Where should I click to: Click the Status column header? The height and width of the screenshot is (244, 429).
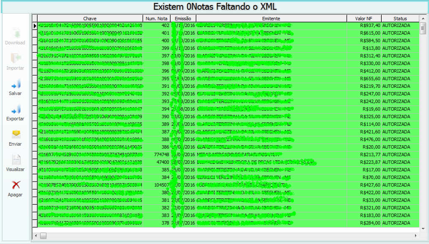point(400,19)
